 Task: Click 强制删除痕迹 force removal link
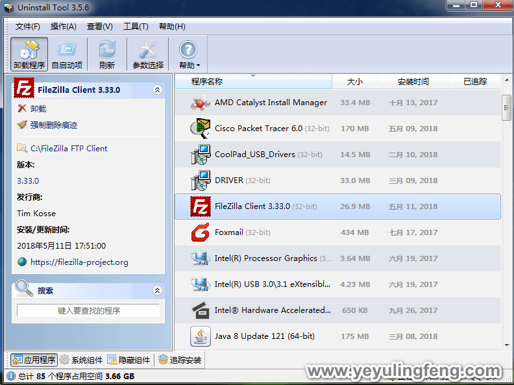47,125
